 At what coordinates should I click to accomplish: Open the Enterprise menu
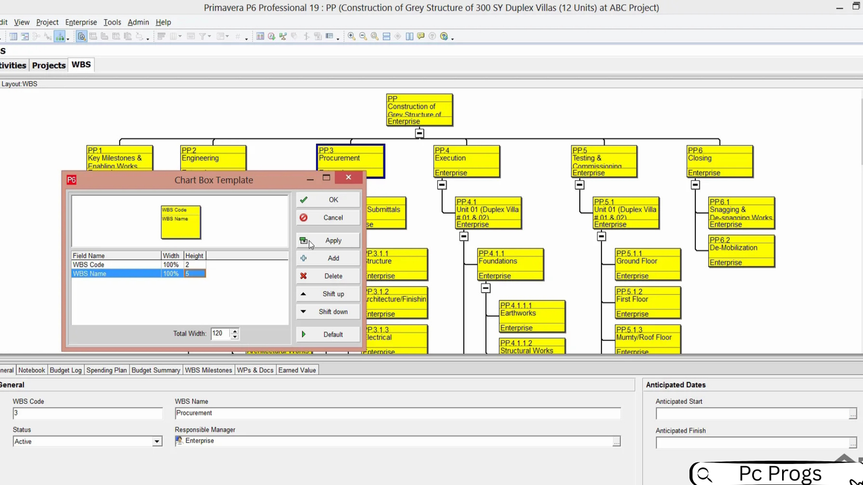[x=81, y=22]
